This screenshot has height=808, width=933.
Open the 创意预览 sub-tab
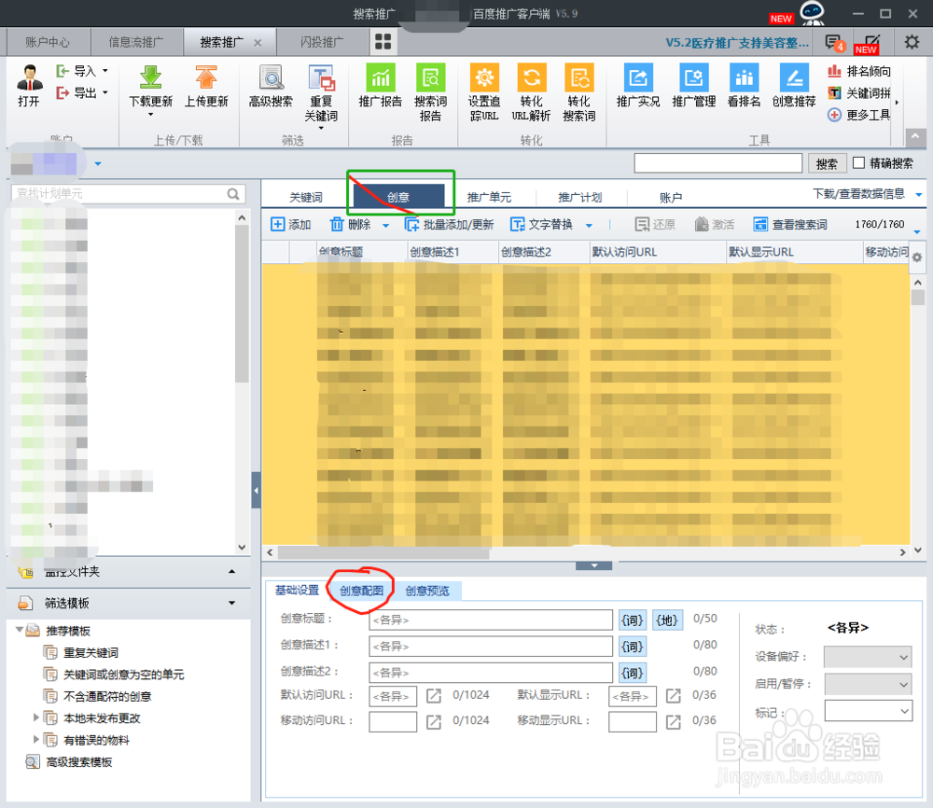pyautogui.click(x=427, y=591)
